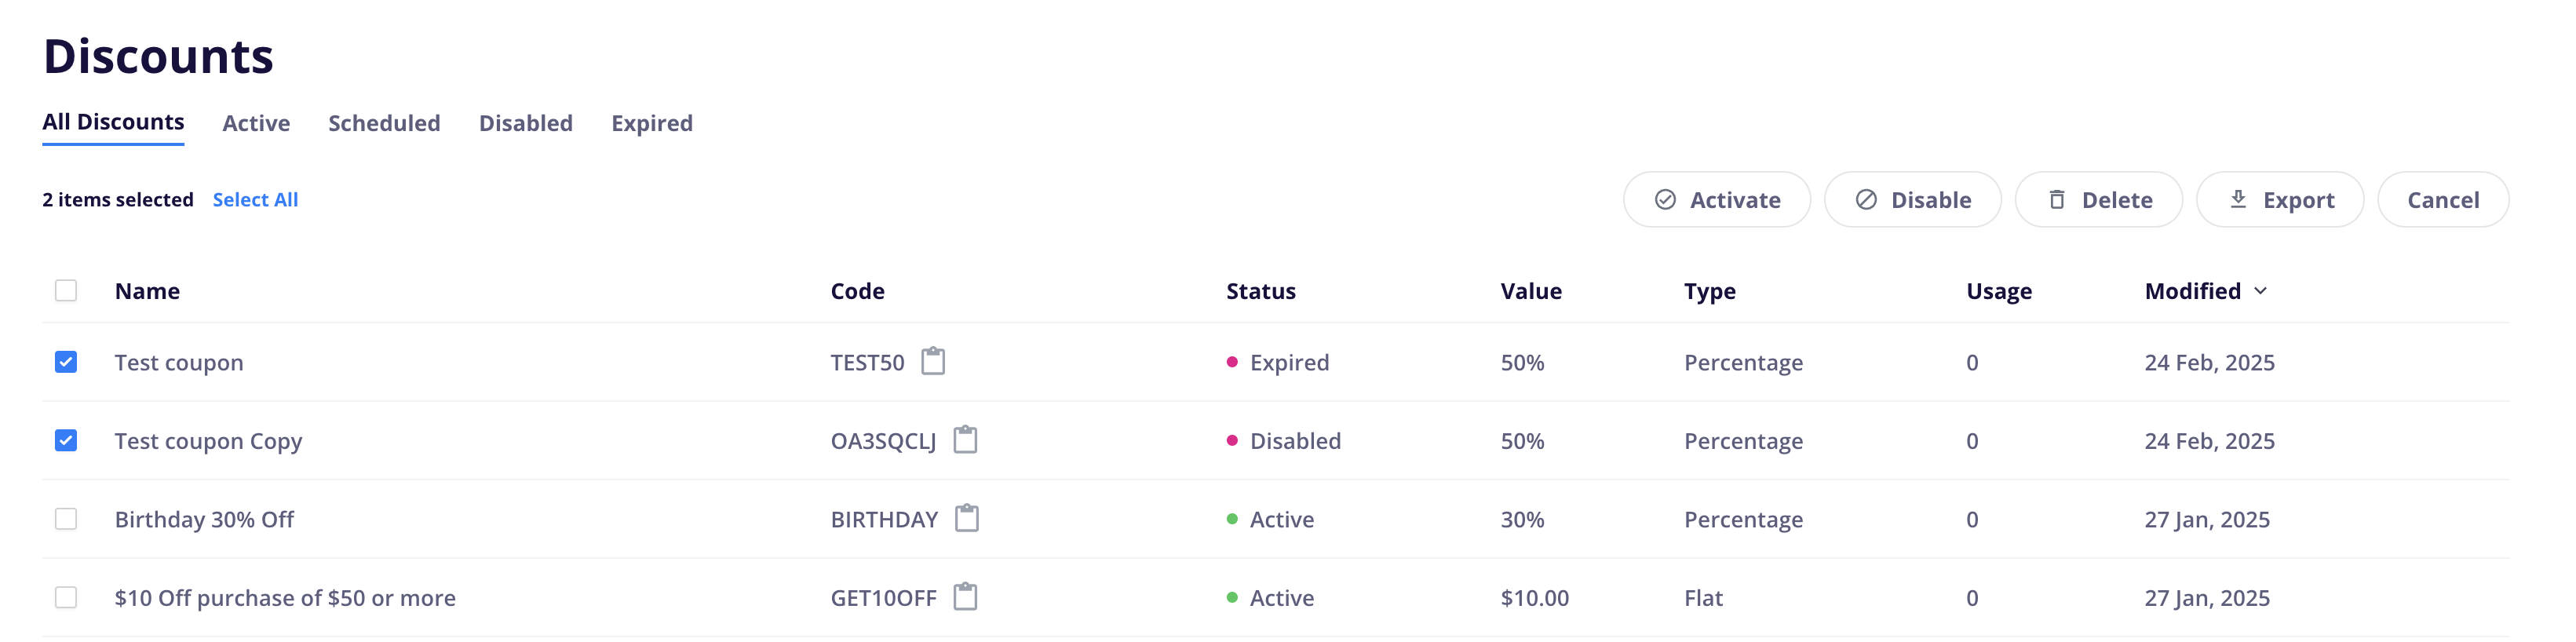Click the Disable button with its circle-slash icon

(1912, 200)
